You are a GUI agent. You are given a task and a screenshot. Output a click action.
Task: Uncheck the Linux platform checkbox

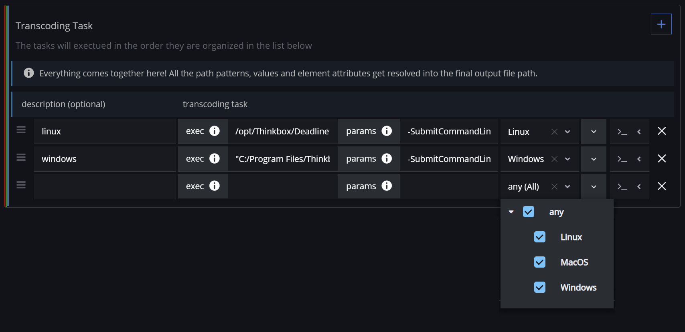pyautogui.click(x=540, y=237)
